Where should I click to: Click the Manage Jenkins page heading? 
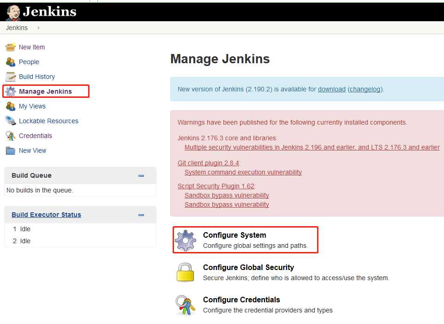[x=220, y=59]
